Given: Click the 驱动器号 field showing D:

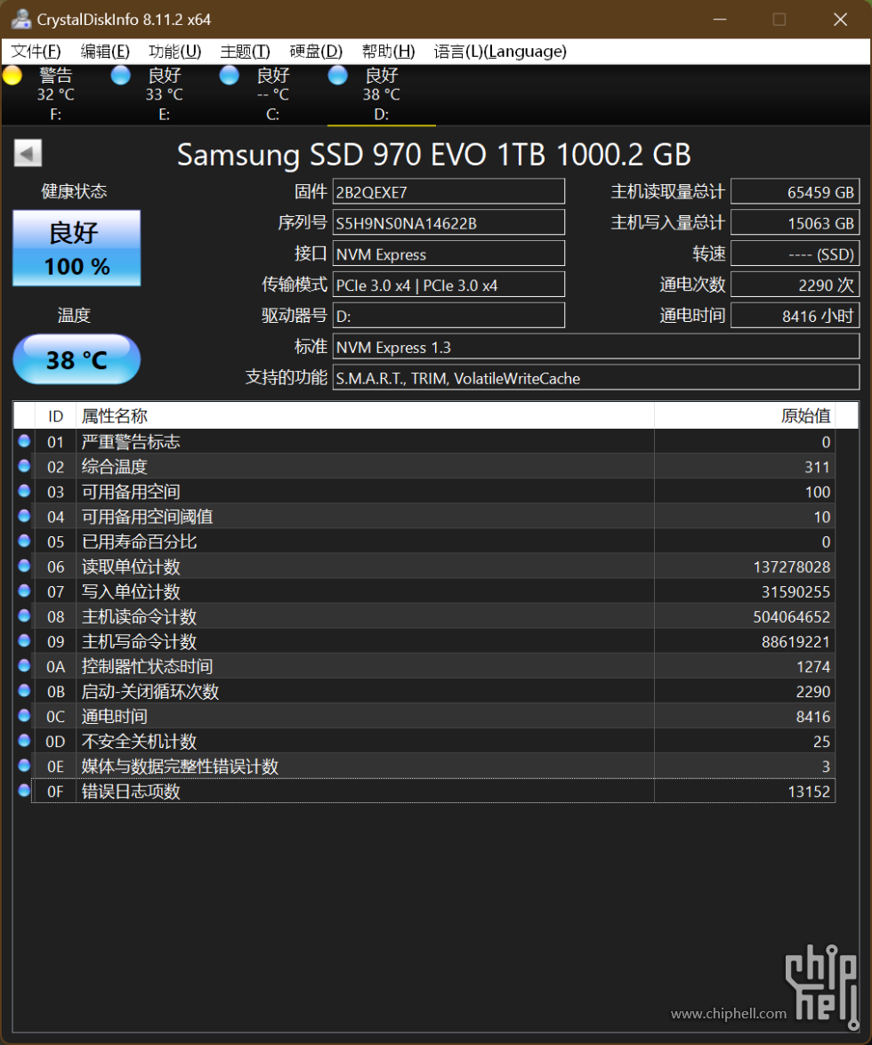Looking at the screenshot, I should [448, 316].
